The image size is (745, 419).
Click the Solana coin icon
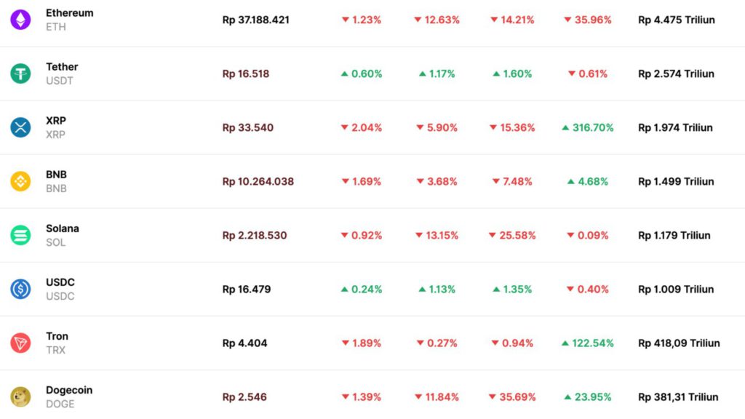point(20,235)
